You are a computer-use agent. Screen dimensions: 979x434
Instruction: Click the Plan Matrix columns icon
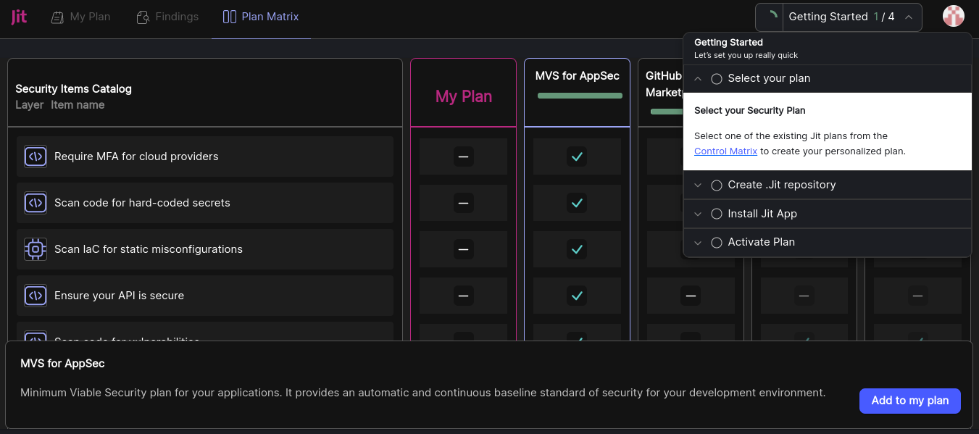pos(230,17)
